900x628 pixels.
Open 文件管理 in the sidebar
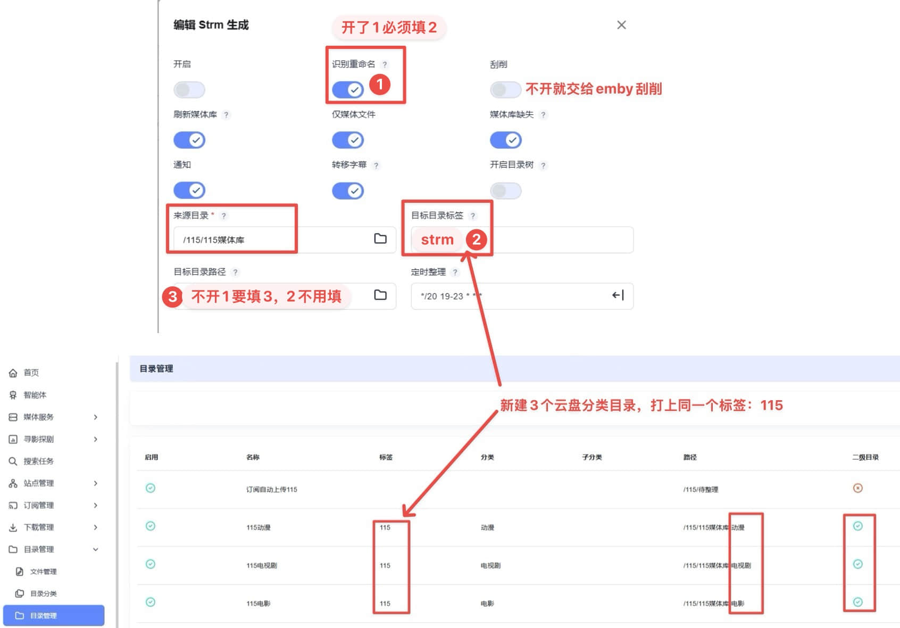point(43,572)
